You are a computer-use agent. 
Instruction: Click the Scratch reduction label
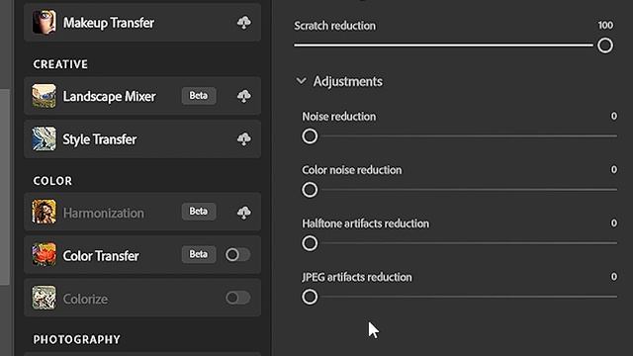tap(334, 26)
